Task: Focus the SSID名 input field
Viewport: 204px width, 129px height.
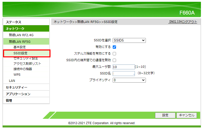Action: pyautogui.click(x=124, y=73)
